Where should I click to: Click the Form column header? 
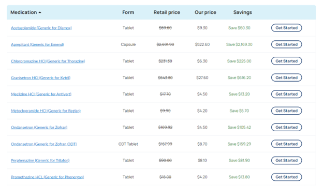[128, 12]
